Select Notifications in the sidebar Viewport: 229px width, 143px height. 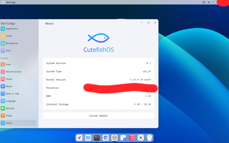pyautogui.click(x=18, y=72)
